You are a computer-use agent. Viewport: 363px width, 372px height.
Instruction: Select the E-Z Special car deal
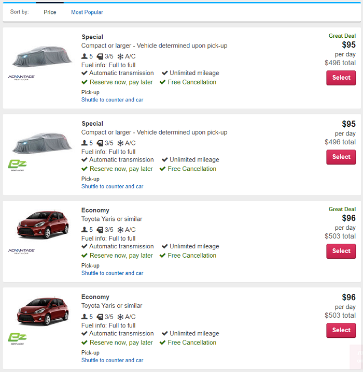coord(341,157)
